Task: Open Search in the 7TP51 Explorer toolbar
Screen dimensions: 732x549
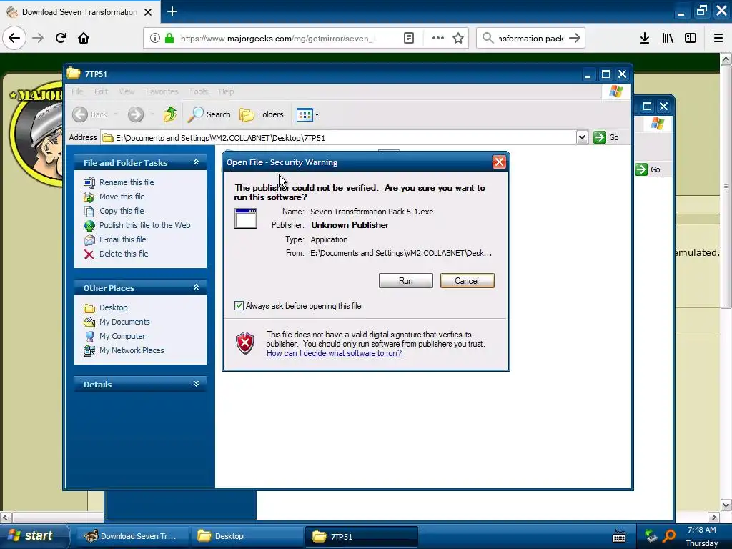Action: coord(209,114)
